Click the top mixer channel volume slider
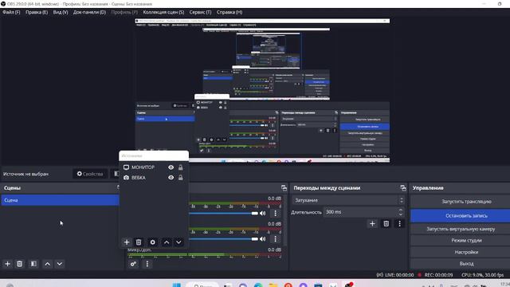510x287 pixels. [224, 214]
